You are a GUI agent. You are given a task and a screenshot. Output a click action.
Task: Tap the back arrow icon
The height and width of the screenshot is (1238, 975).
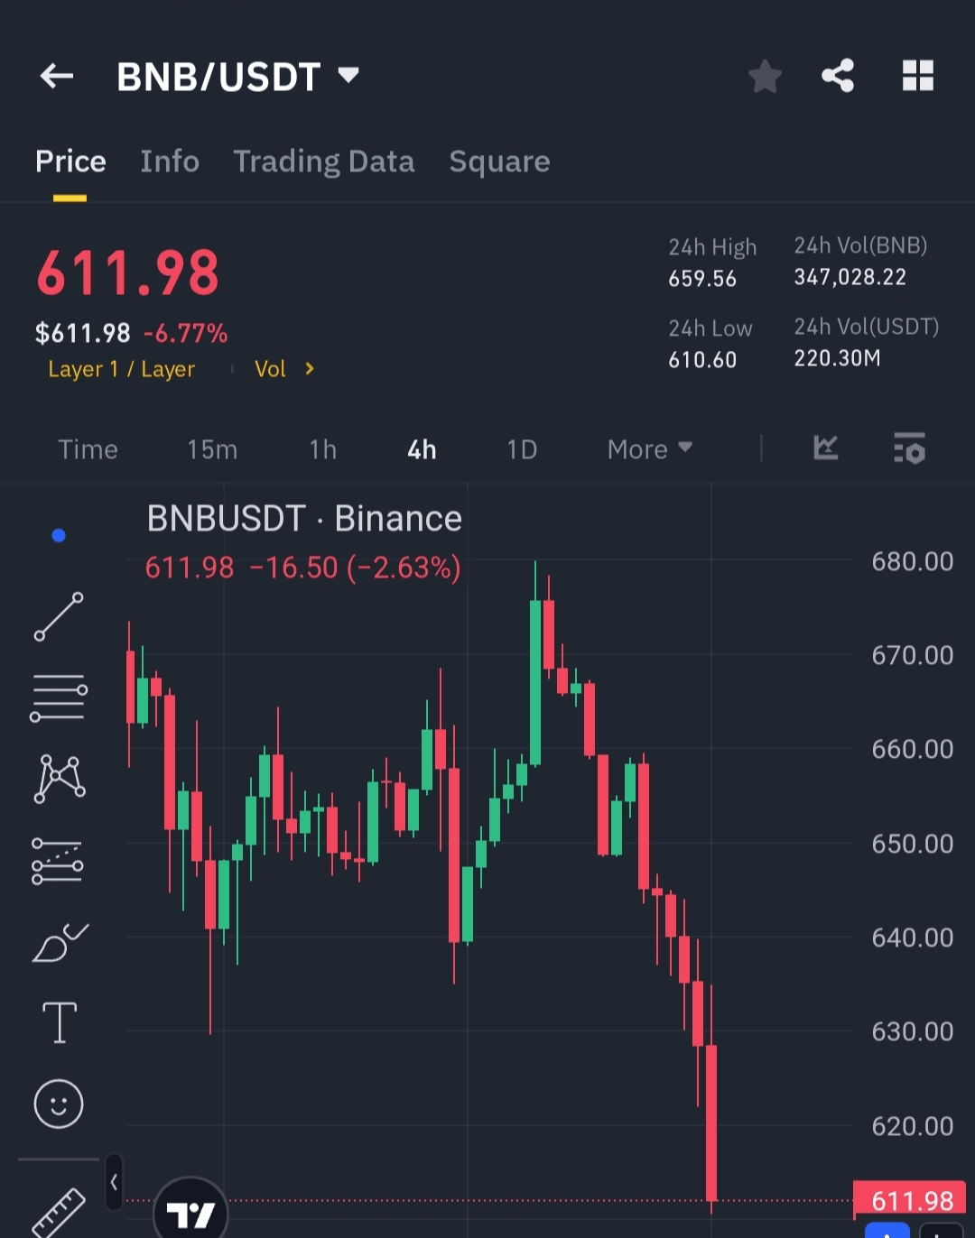tap(57, 76)
